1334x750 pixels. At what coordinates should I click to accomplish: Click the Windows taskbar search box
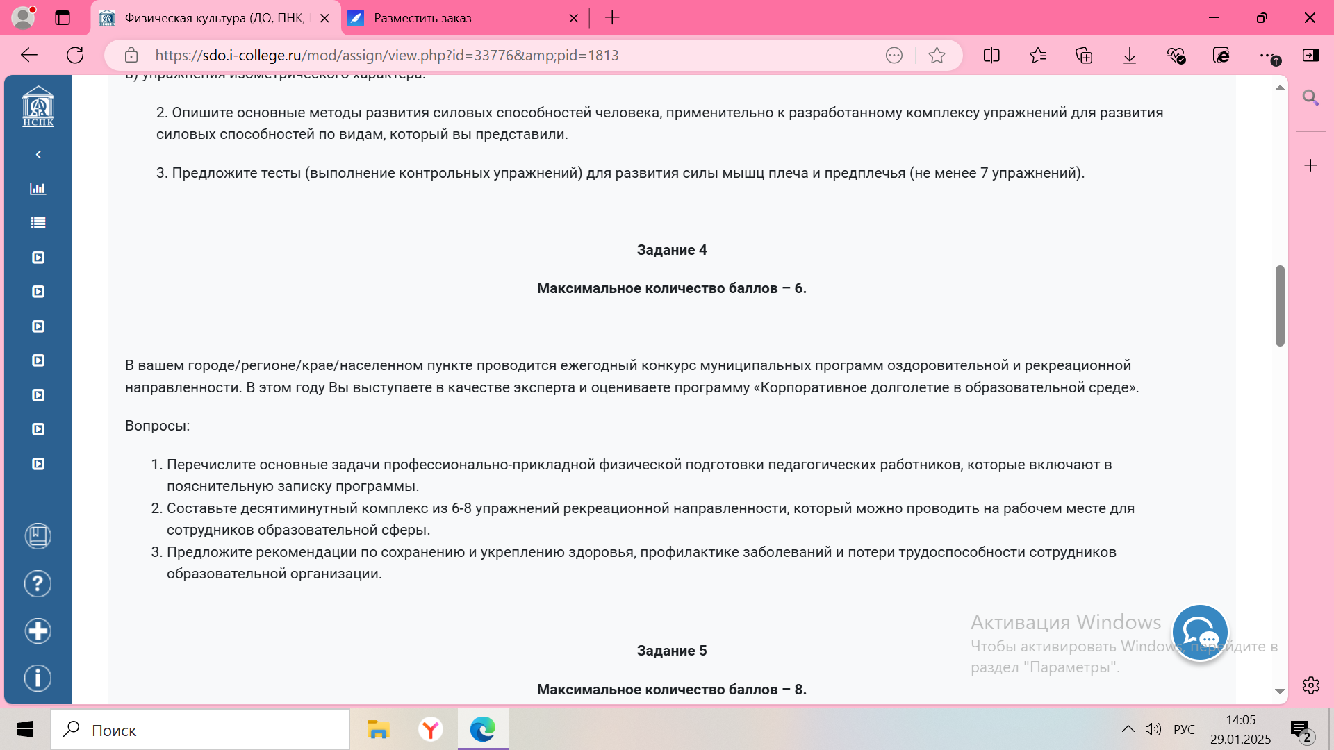click(x=201, y=730)
